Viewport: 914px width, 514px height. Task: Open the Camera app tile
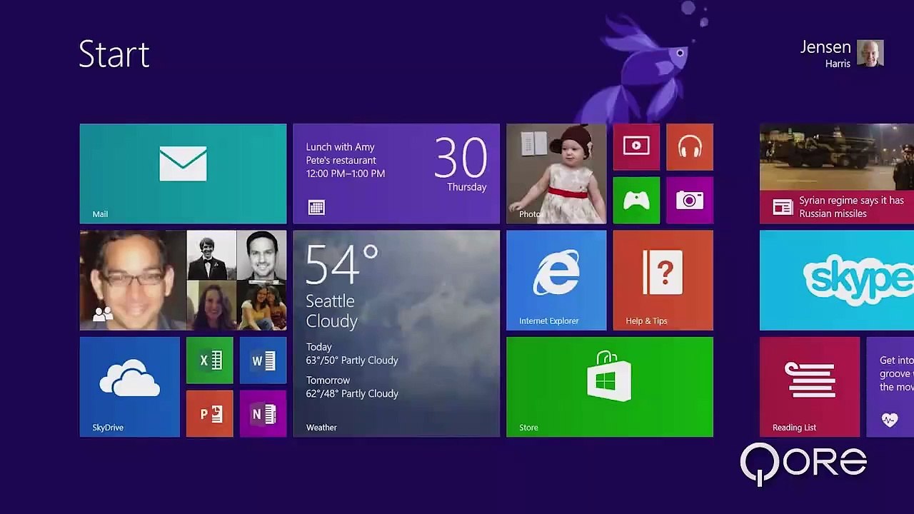690,201
